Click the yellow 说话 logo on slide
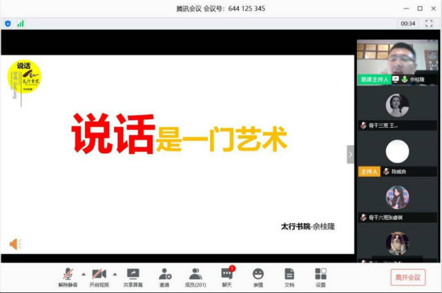 [x=24, y=77]
